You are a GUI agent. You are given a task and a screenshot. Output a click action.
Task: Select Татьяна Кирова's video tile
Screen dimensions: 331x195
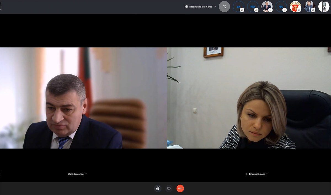[x=249, y=98]
